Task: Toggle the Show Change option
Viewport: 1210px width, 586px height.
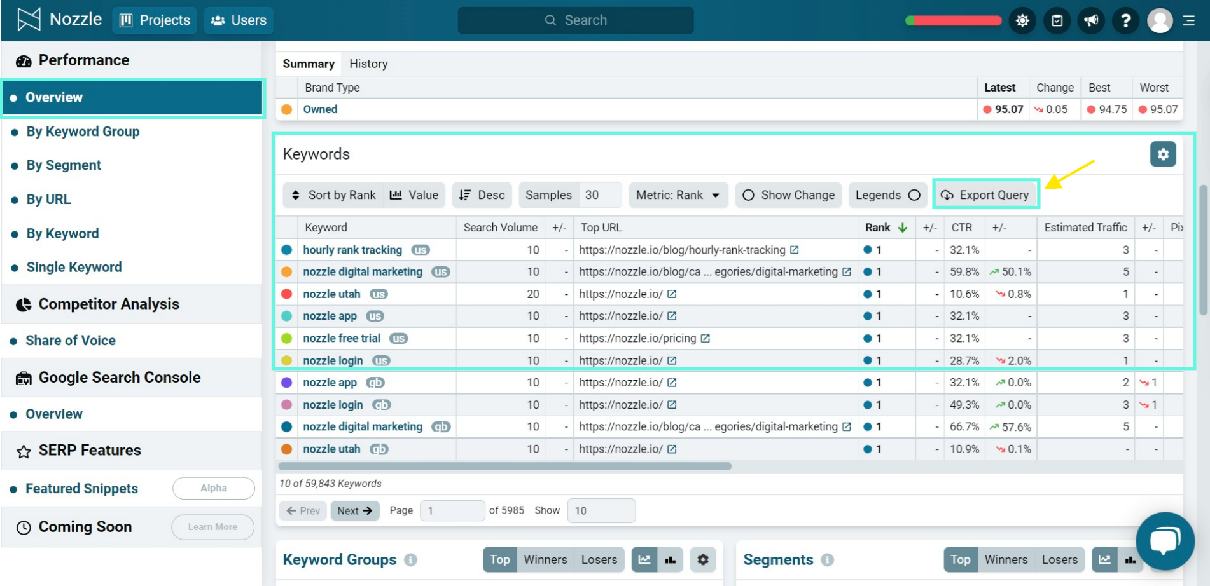Action: [x=788, y=195]
